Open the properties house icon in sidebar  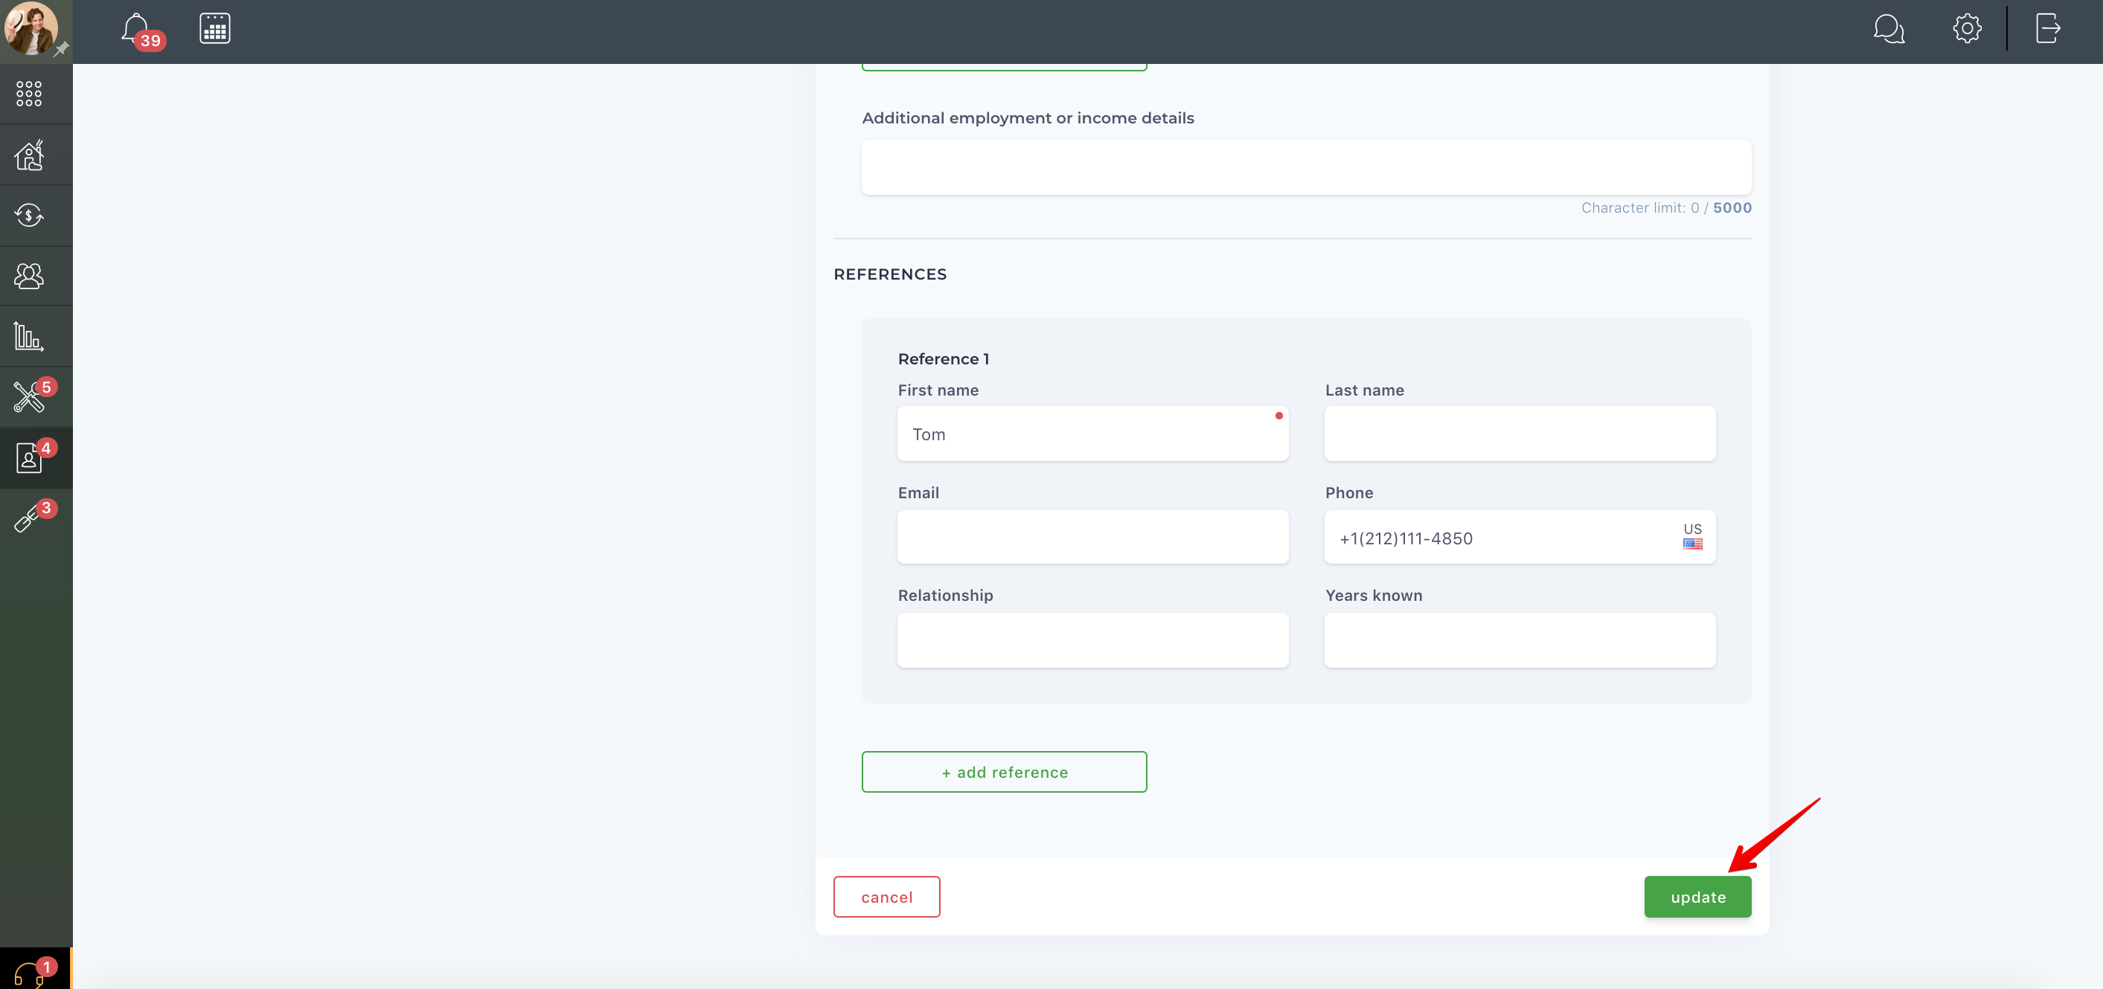pyautogui.click(x=28, y=155)
